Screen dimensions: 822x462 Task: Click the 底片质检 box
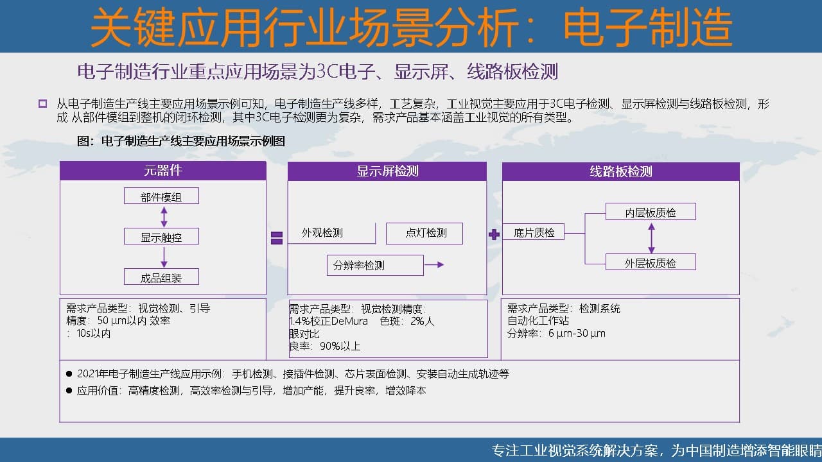(x=534, y=232)
